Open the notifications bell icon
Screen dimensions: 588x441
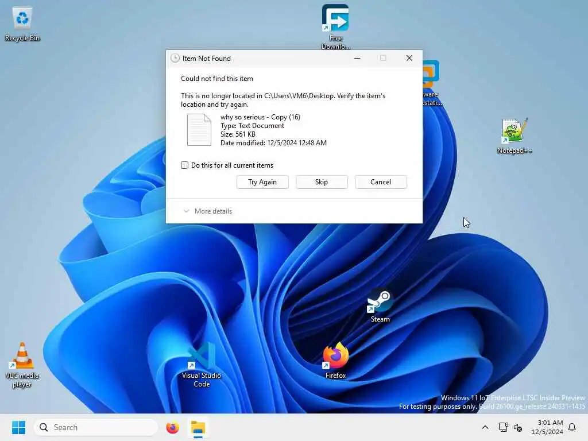point(572,427)
